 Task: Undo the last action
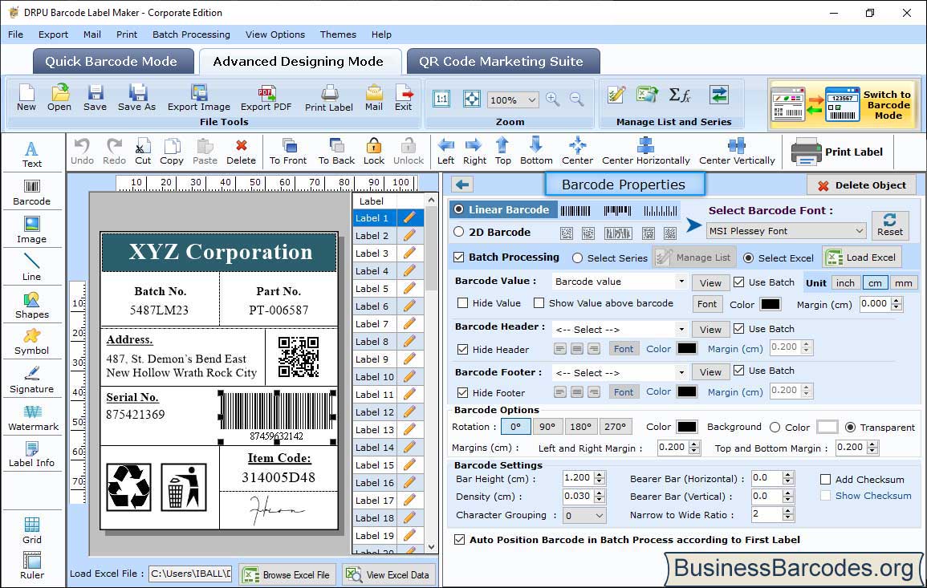point(82,152)
